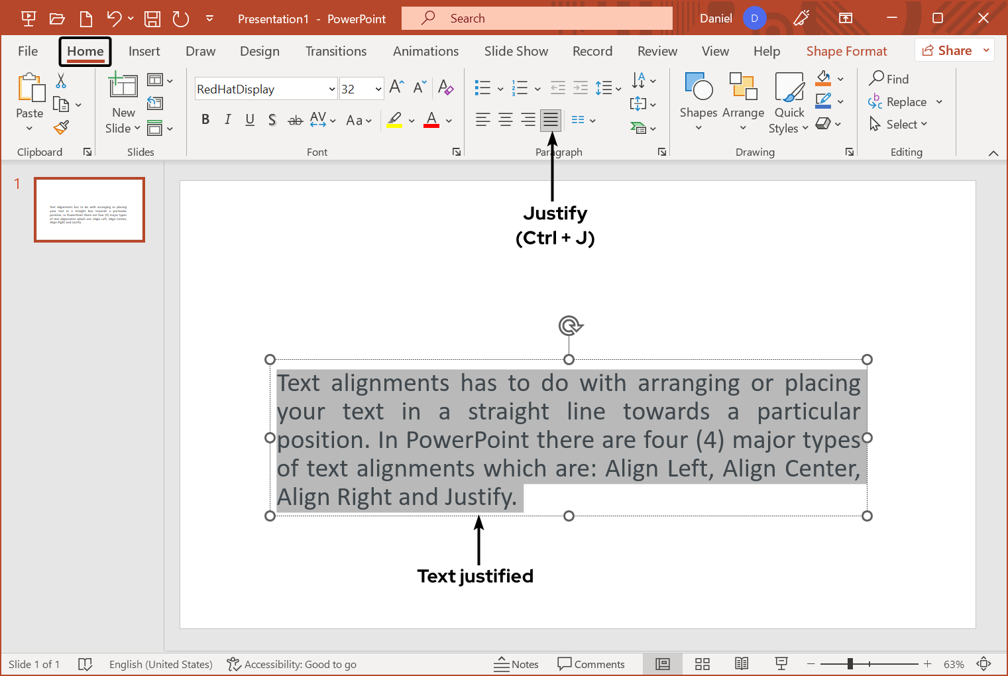Toggle the Justify alignment button
The image size is (1008, 676).
(550, 120)
